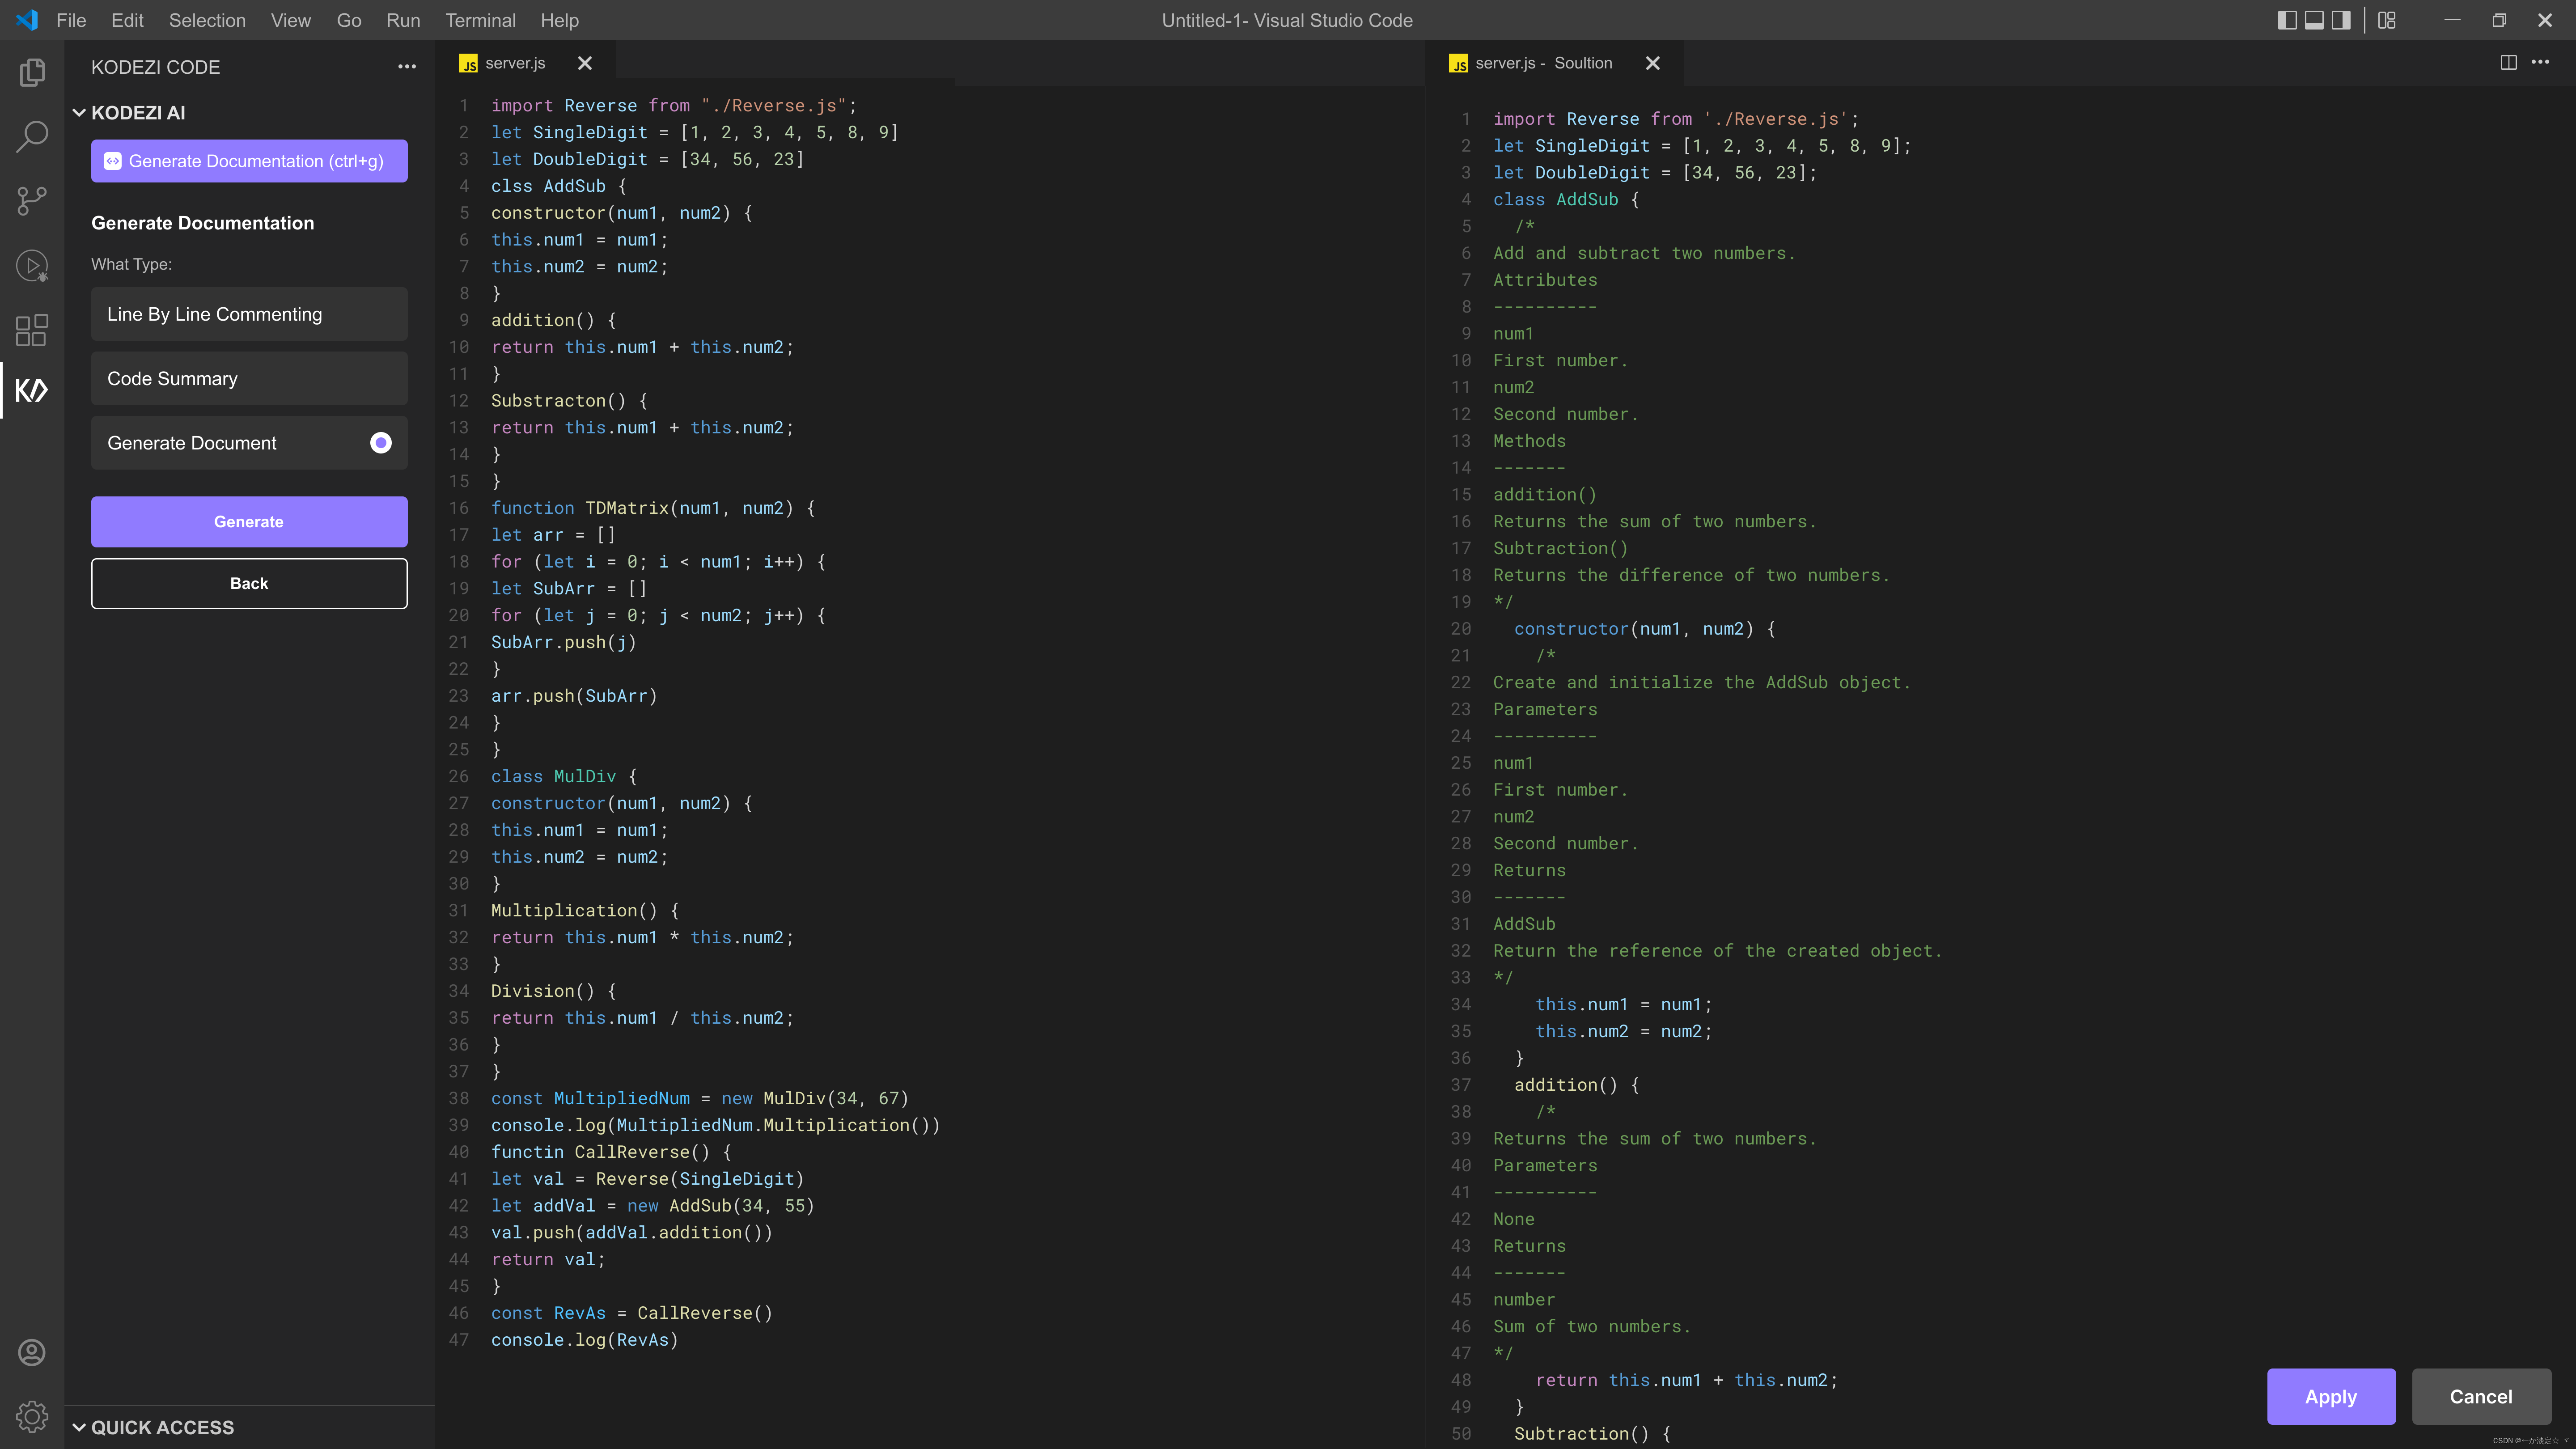2576x1449 pixels.
Task: Click the 'What Type:' label
Action: pyautogui.click(x=131, y=264)
